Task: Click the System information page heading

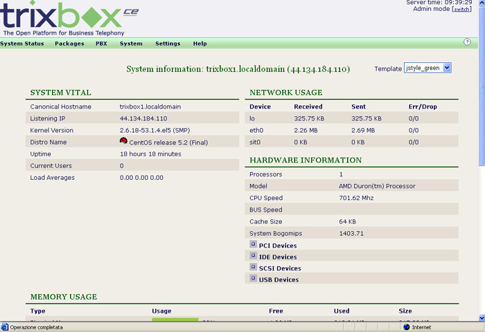Action: tap(238, 69)
